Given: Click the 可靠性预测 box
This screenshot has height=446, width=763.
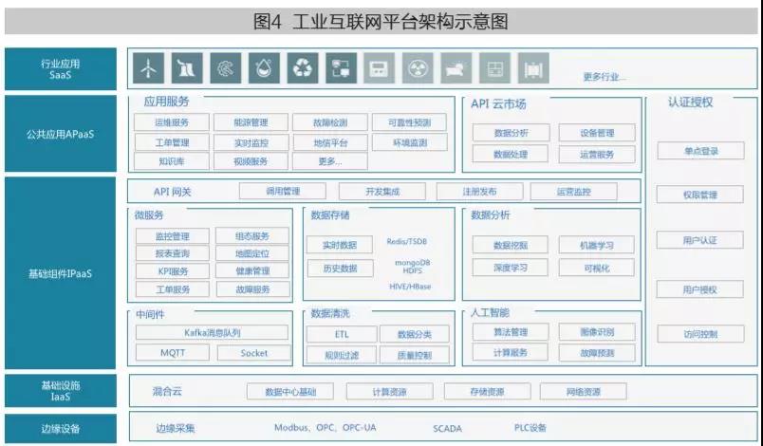Looking at the screenshot, I should (x=410, y=122).
